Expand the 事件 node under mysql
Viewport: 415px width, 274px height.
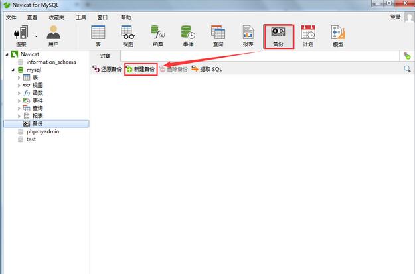click(19, 101)
